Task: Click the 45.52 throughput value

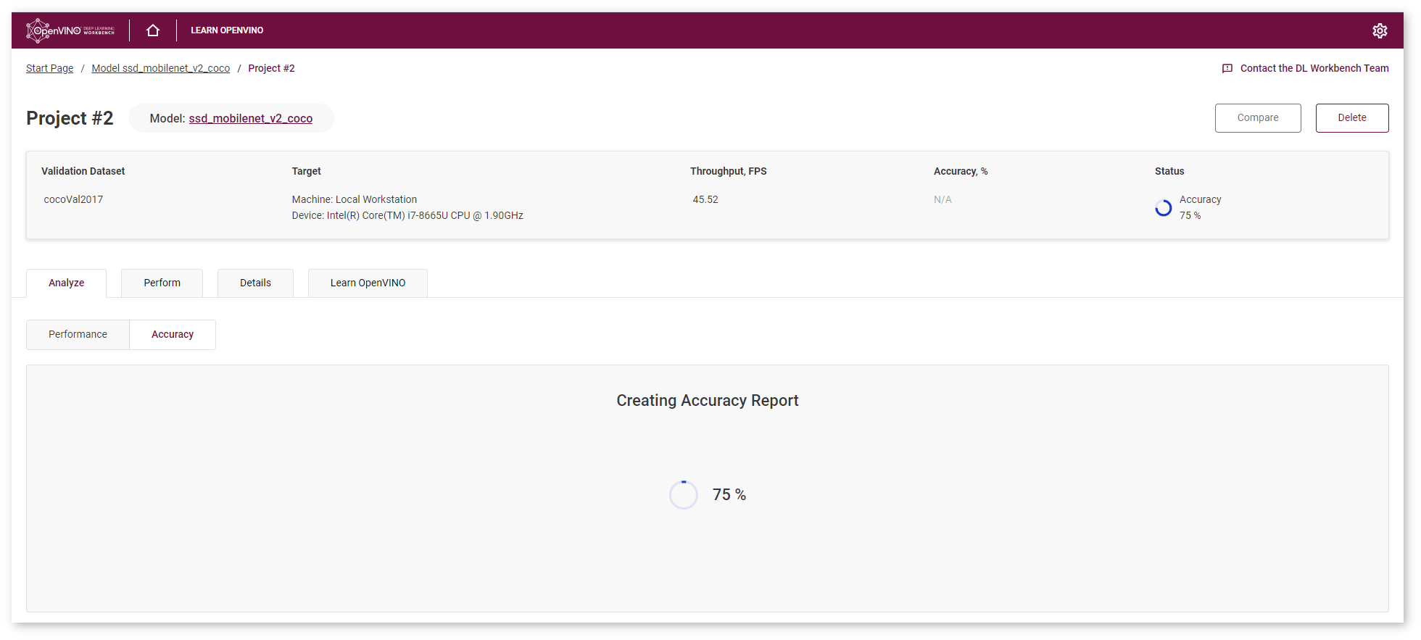Action: pyautogui.click(x=705, y=199)
